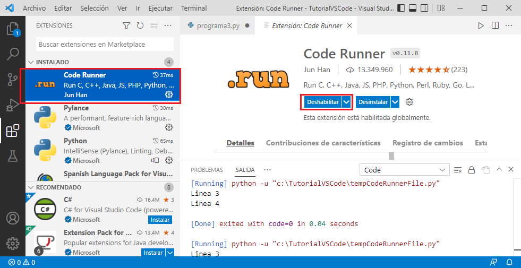
Task: Toggle primary side bar visibility
Action: click(401, 8)
